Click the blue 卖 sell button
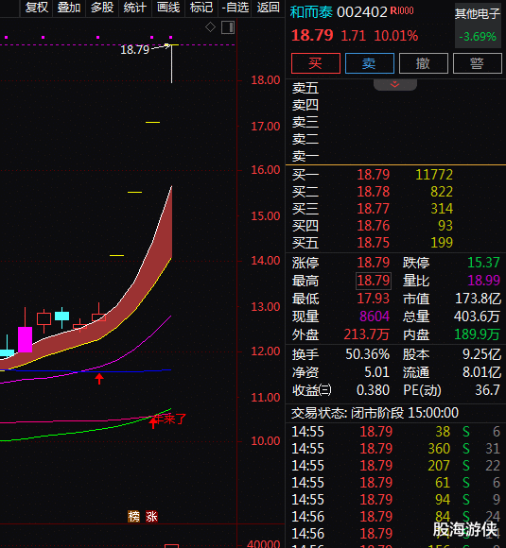506x548 pixels. (x=370, y=63)
